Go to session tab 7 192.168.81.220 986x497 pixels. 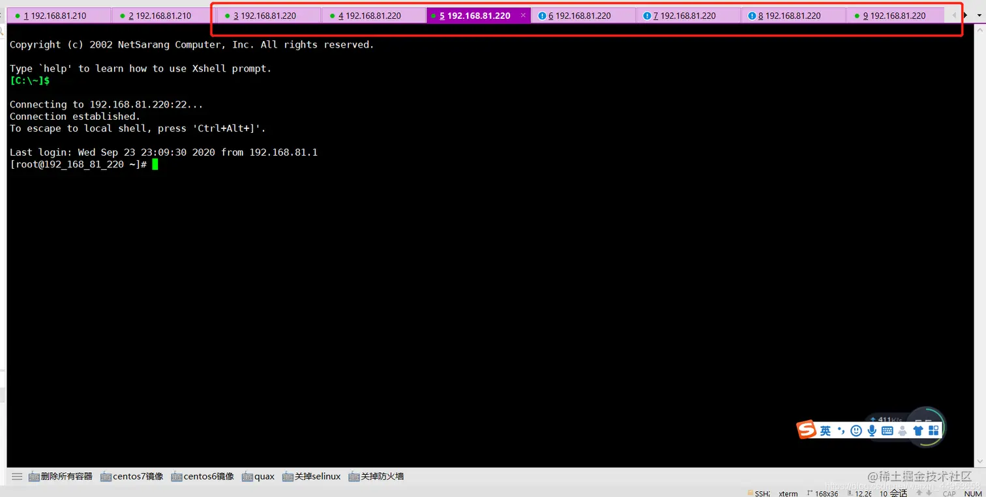click(688, 16)
